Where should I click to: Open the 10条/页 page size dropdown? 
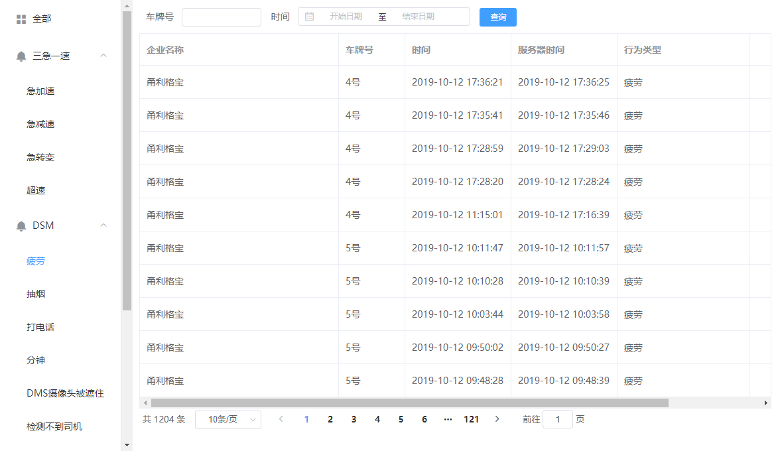[x=227, y=419]
